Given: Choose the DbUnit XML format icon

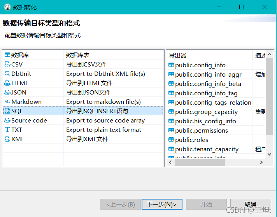Looking at the screenshot, I should click(x=7, y=74).
